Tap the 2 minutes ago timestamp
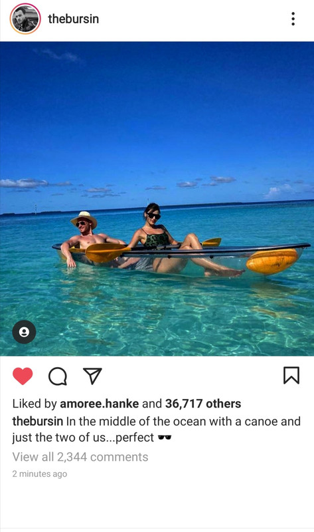 pyautogui.click(x=40, y=473)
